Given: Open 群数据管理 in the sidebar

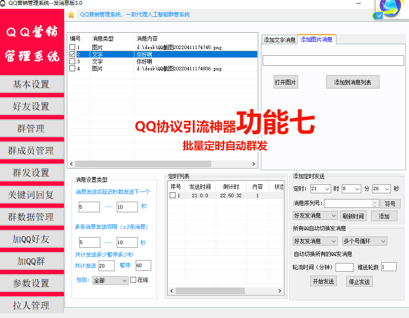Looking at the screenshot, I should (31, 217).
